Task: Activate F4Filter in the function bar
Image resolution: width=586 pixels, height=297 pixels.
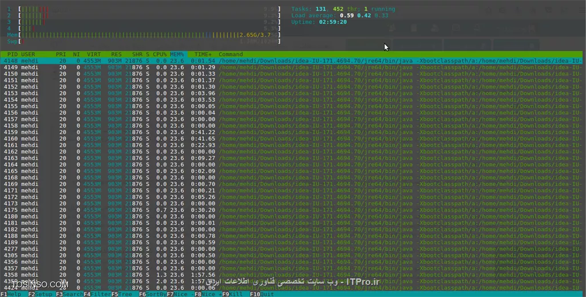Action: 97,294
